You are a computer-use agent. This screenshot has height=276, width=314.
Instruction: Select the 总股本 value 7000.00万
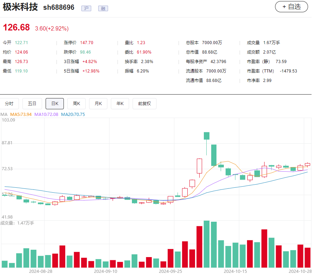click(212, 43)
